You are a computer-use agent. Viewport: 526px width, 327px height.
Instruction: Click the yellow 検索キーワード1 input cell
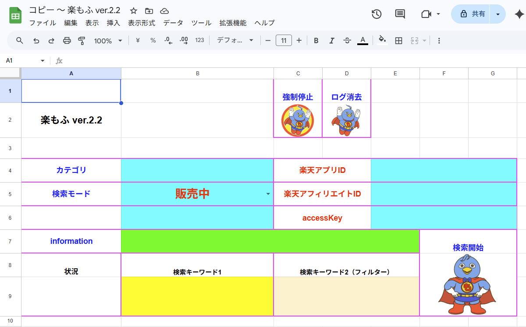tap(197, 296)
